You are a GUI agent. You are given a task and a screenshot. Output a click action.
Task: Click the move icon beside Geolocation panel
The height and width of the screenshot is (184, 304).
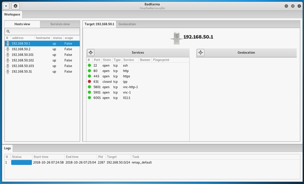tap(200, 53)
